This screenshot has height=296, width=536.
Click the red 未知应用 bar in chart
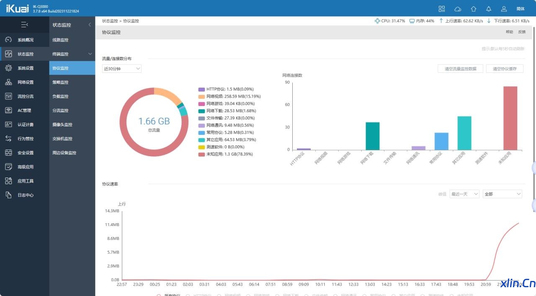[x=510, y=118]
